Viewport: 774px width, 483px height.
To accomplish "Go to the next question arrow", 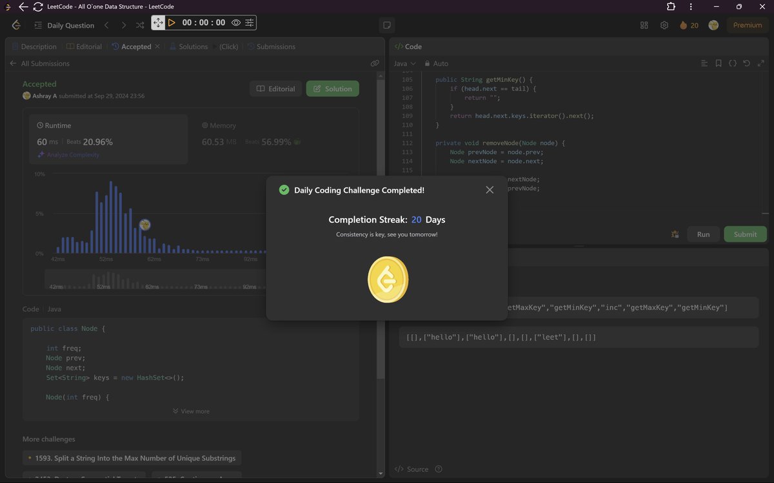I will point(123,25).
